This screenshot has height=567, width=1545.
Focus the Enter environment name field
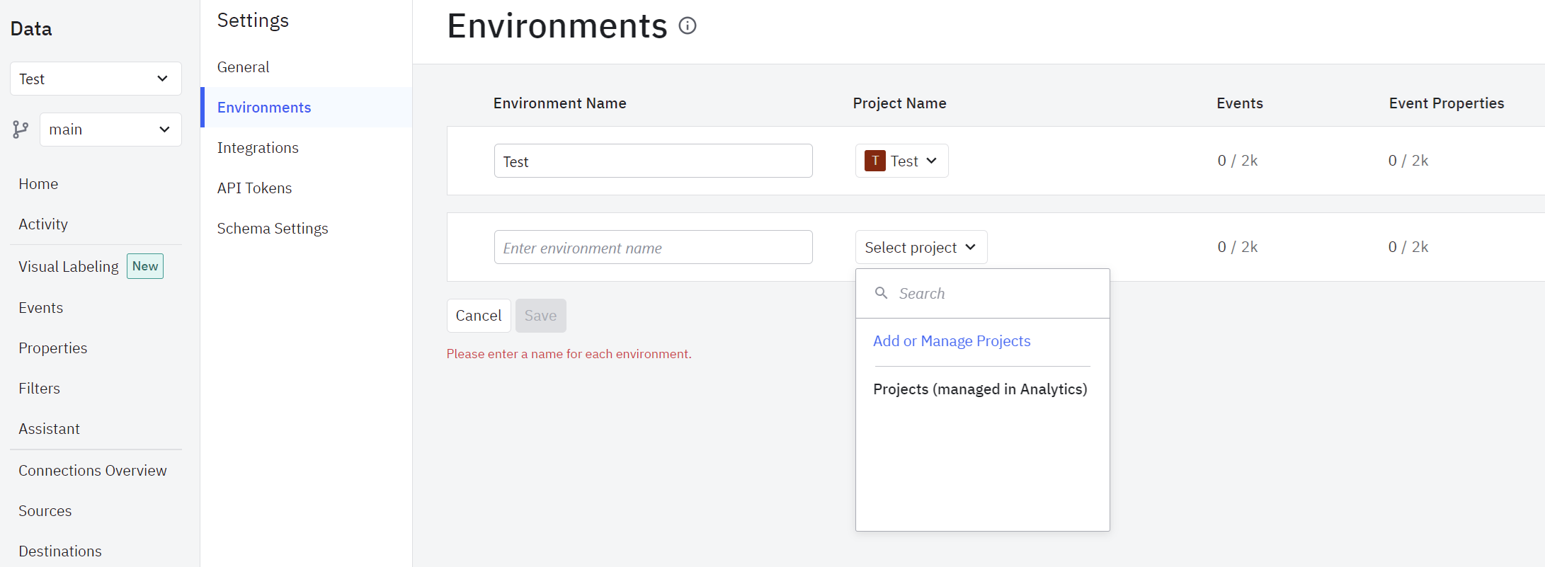653,248
